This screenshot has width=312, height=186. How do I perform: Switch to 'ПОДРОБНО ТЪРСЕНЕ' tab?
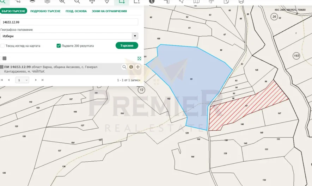point(45,11)
